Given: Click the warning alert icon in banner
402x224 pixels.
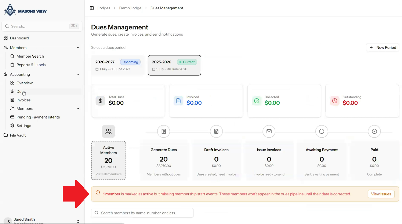Looking at the screenshot, I should 98,193.
